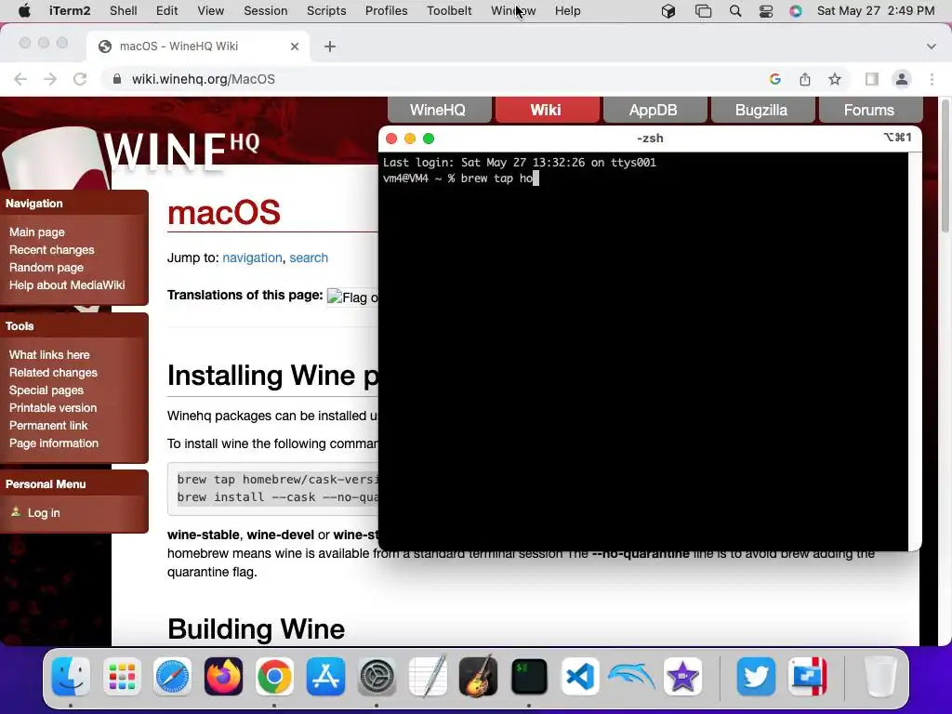Click the Siri icon in the menu bar
The width and height of the screenshot is (952, 714).
coord(796,11)
